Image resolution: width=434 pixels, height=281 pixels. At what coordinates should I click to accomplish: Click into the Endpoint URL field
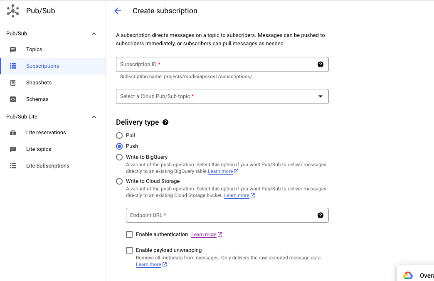pyautogui.click(x=227, y=215)
